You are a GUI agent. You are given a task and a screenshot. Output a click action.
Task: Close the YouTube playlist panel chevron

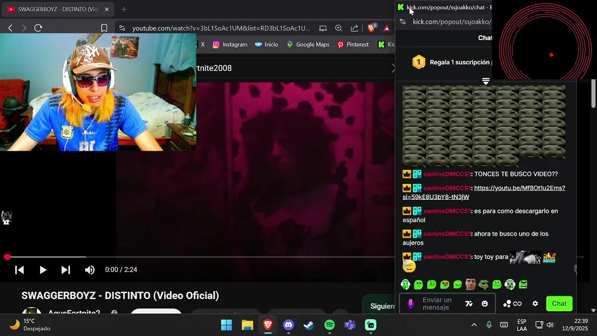[393, 68]
